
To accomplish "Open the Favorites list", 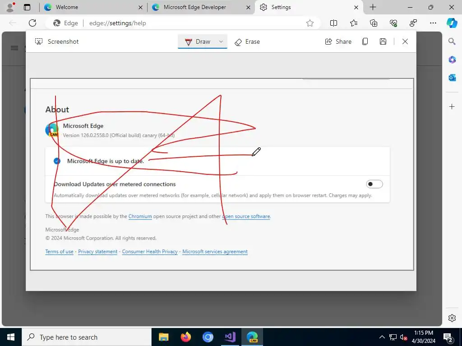I will [x=354, y=23].
